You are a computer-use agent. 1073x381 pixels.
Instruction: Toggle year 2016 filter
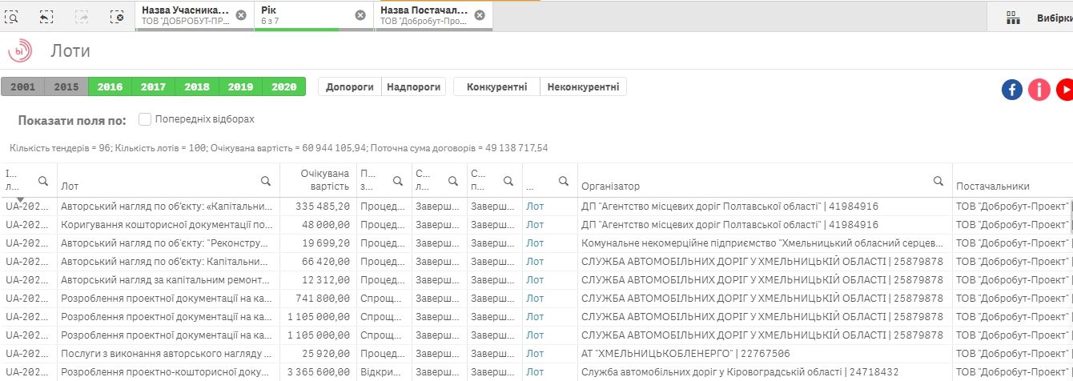110,86
